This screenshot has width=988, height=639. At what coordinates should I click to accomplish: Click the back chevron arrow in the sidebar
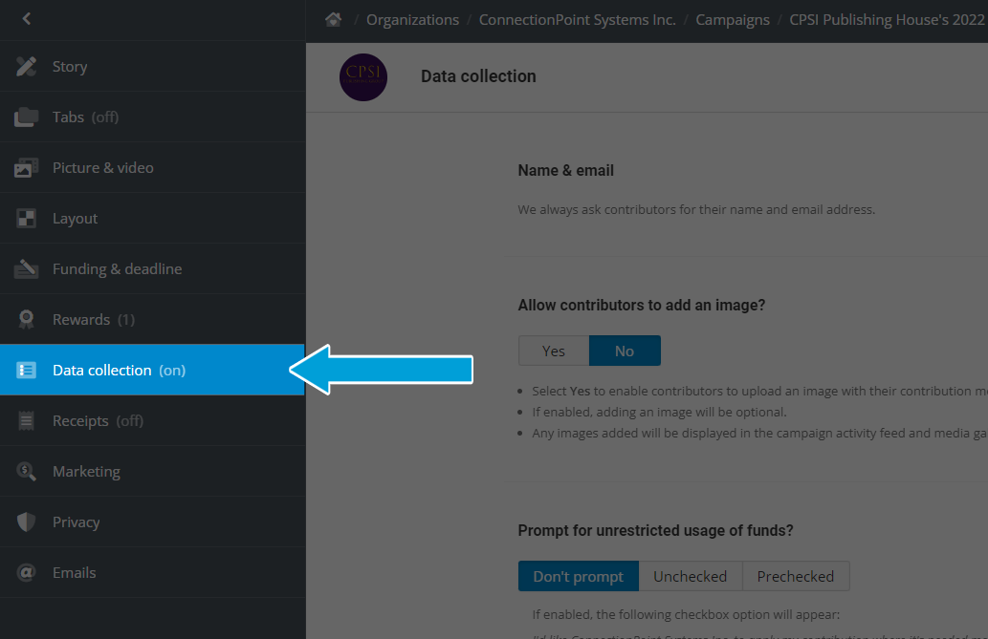(x=27, y=19)
